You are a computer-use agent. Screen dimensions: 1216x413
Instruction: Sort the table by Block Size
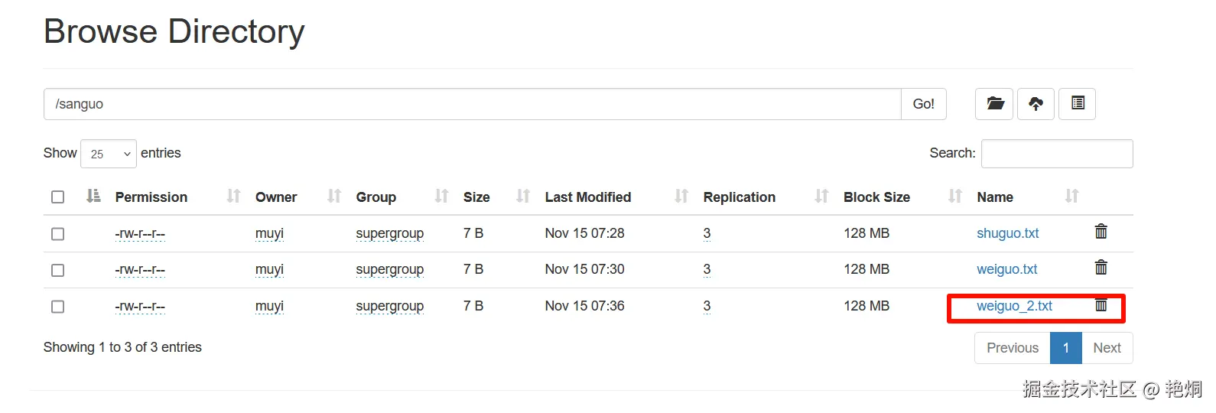pyautogui.click(x=876, y=197)
